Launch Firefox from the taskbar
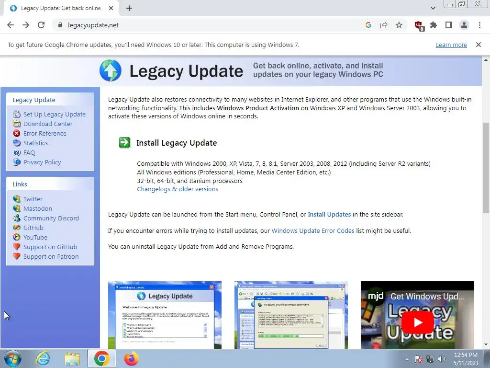 pyautogui.click(x=131, y=358)
